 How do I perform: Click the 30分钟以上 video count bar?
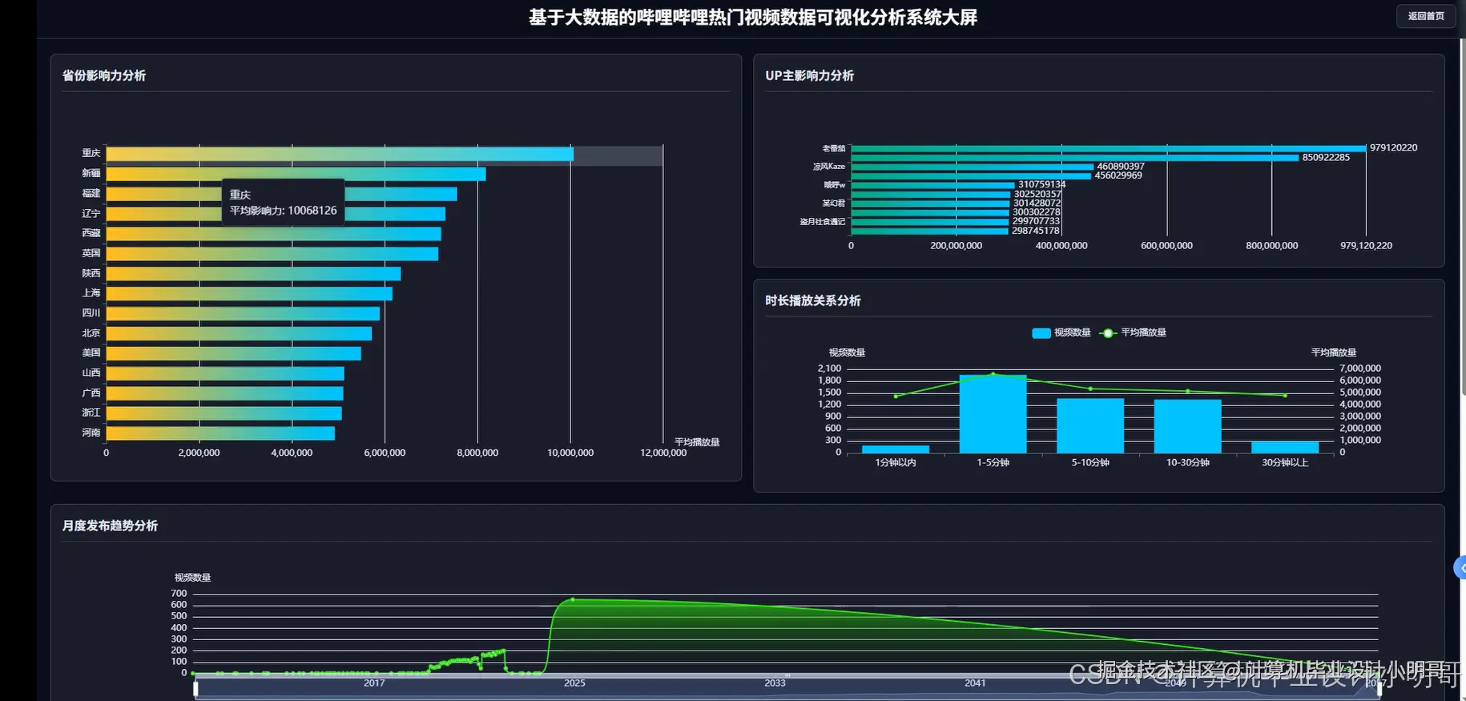click(1285, 448)
